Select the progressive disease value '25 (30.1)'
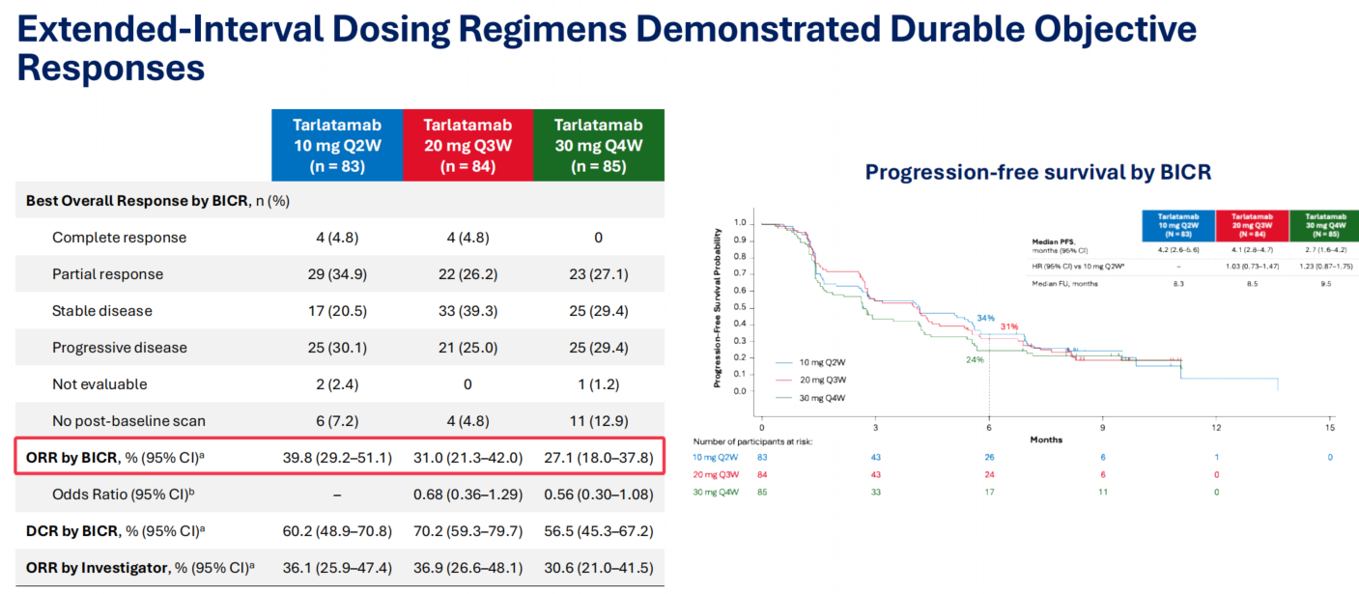 point(337,348)
